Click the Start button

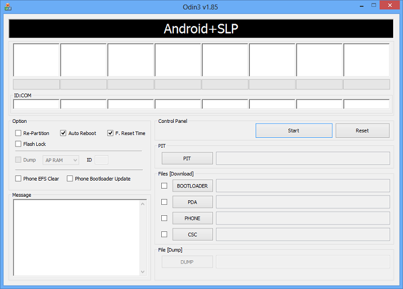294,130
